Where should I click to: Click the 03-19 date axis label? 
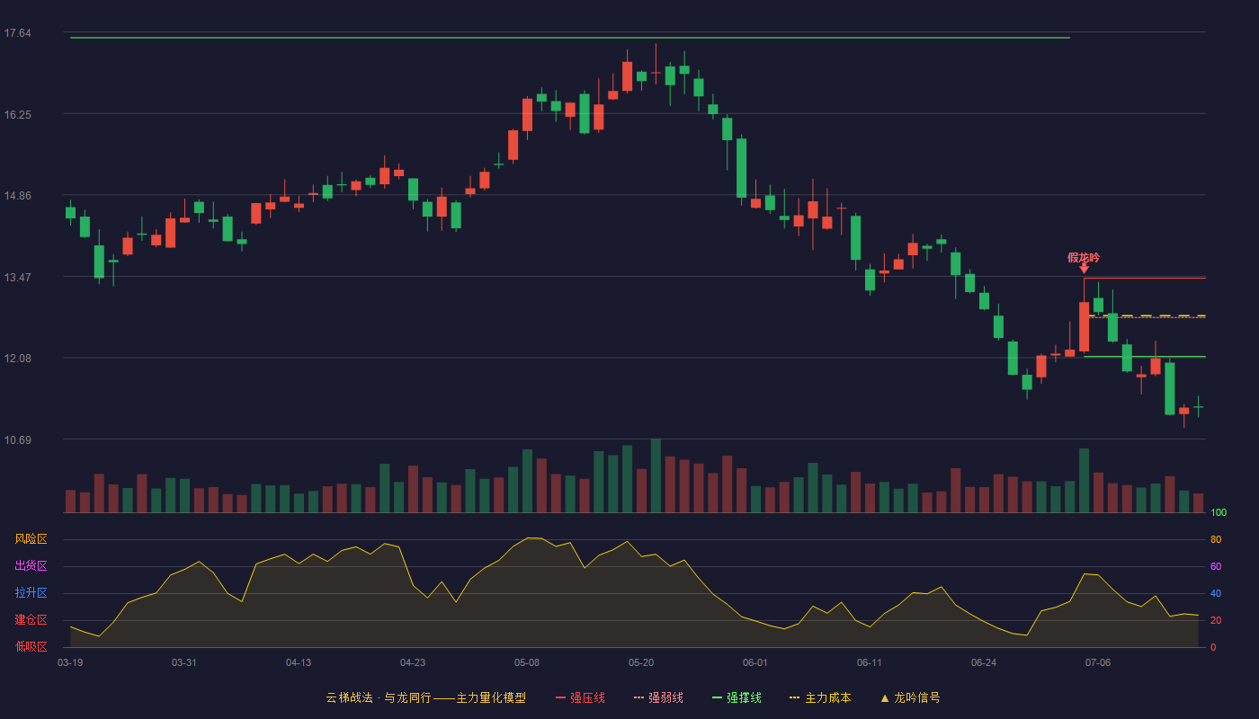point(70,662)
